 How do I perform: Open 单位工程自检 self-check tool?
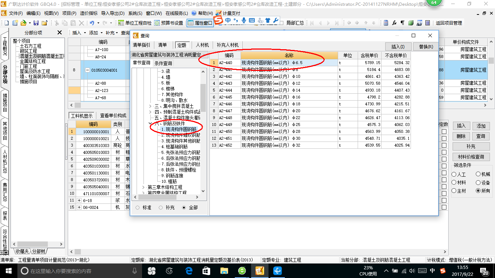135,23
